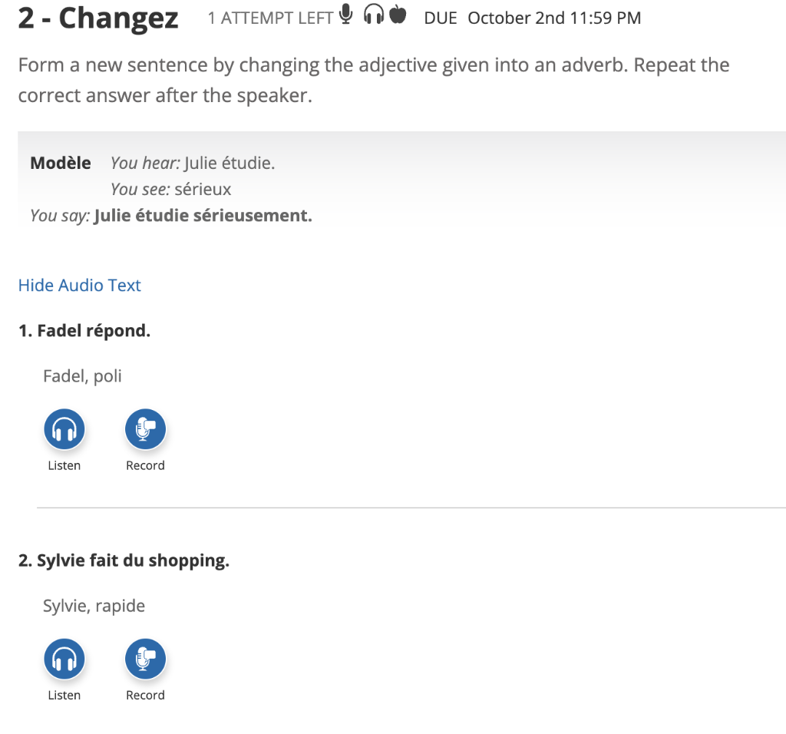The width and height of the screenshot is (786, 734).
Task: Click the "1. Fadel répond." prompt
Action: 84,331
